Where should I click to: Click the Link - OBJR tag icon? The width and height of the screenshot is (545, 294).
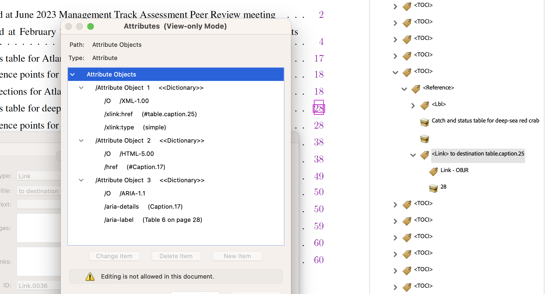433,171
